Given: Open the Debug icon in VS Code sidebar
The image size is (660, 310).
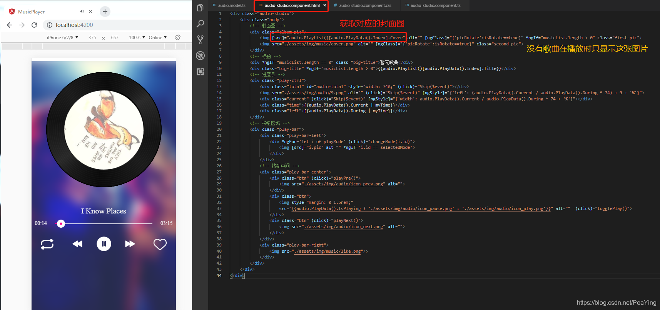Looking at the screenshot, I should pos(200,55).
